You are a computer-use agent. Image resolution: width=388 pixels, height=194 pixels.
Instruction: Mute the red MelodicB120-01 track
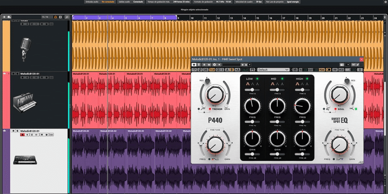click(x=13, y=74)
